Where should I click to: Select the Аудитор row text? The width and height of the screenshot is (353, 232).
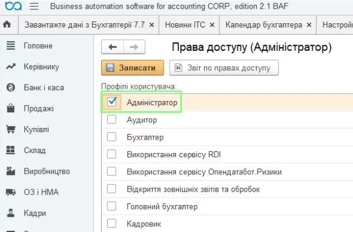[x=142, y=120]
